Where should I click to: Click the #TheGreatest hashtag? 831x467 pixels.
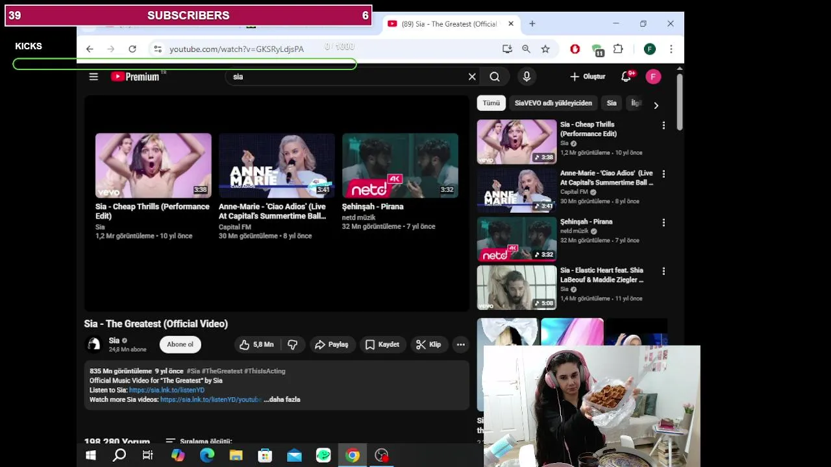pos(221,371)
